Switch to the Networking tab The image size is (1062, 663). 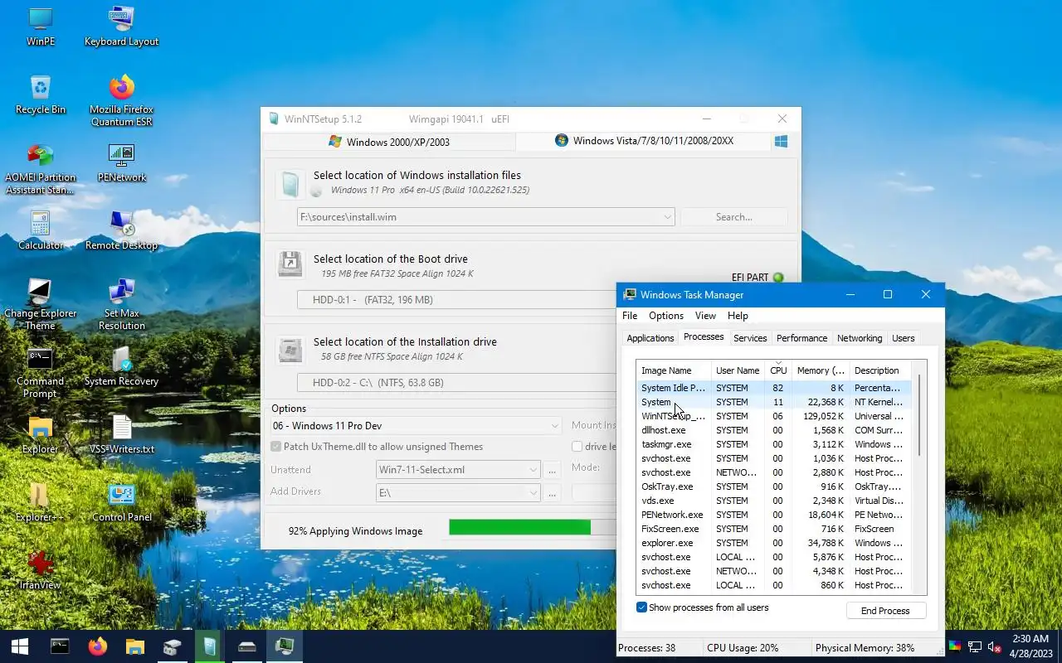pyautogui.click(x=860, y=338)
